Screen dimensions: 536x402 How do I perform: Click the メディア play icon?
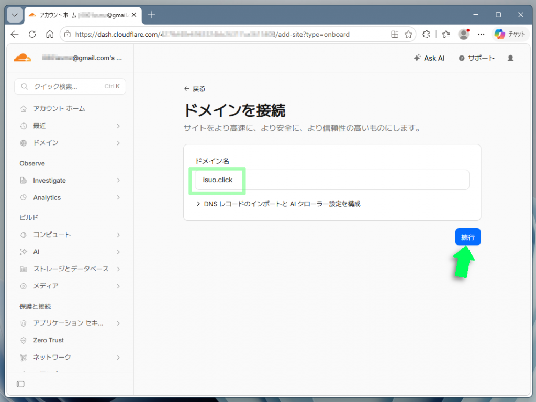[23, 286]
